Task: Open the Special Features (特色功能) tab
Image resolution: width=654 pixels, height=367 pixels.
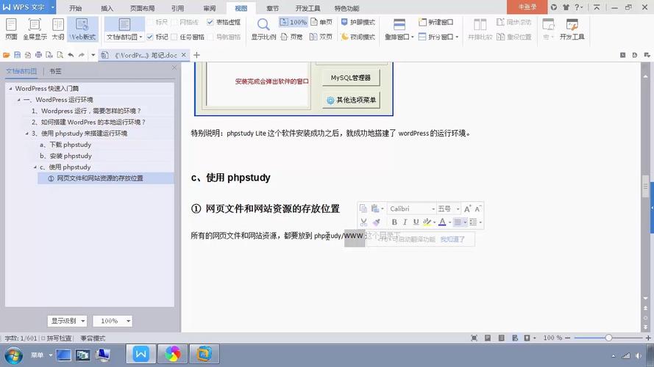Action: pyautogui.click(x=346, y=8)
